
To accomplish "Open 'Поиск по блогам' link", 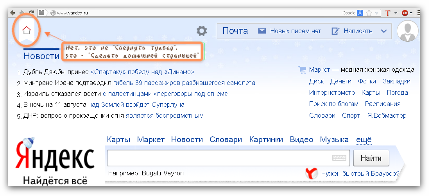I will pyautogui.click(x=334, y=104).
